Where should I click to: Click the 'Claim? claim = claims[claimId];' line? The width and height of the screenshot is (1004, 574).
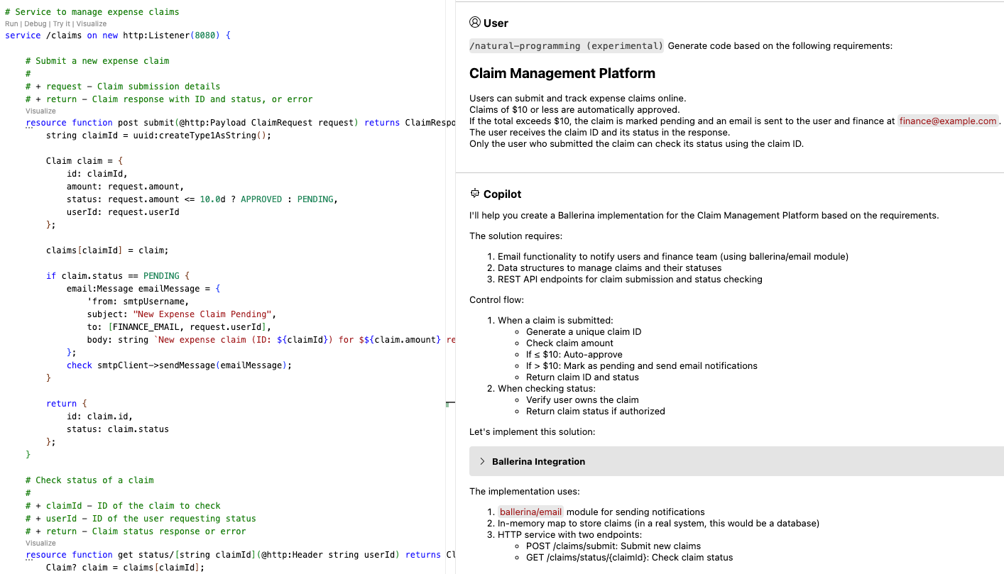pos(125,568)
